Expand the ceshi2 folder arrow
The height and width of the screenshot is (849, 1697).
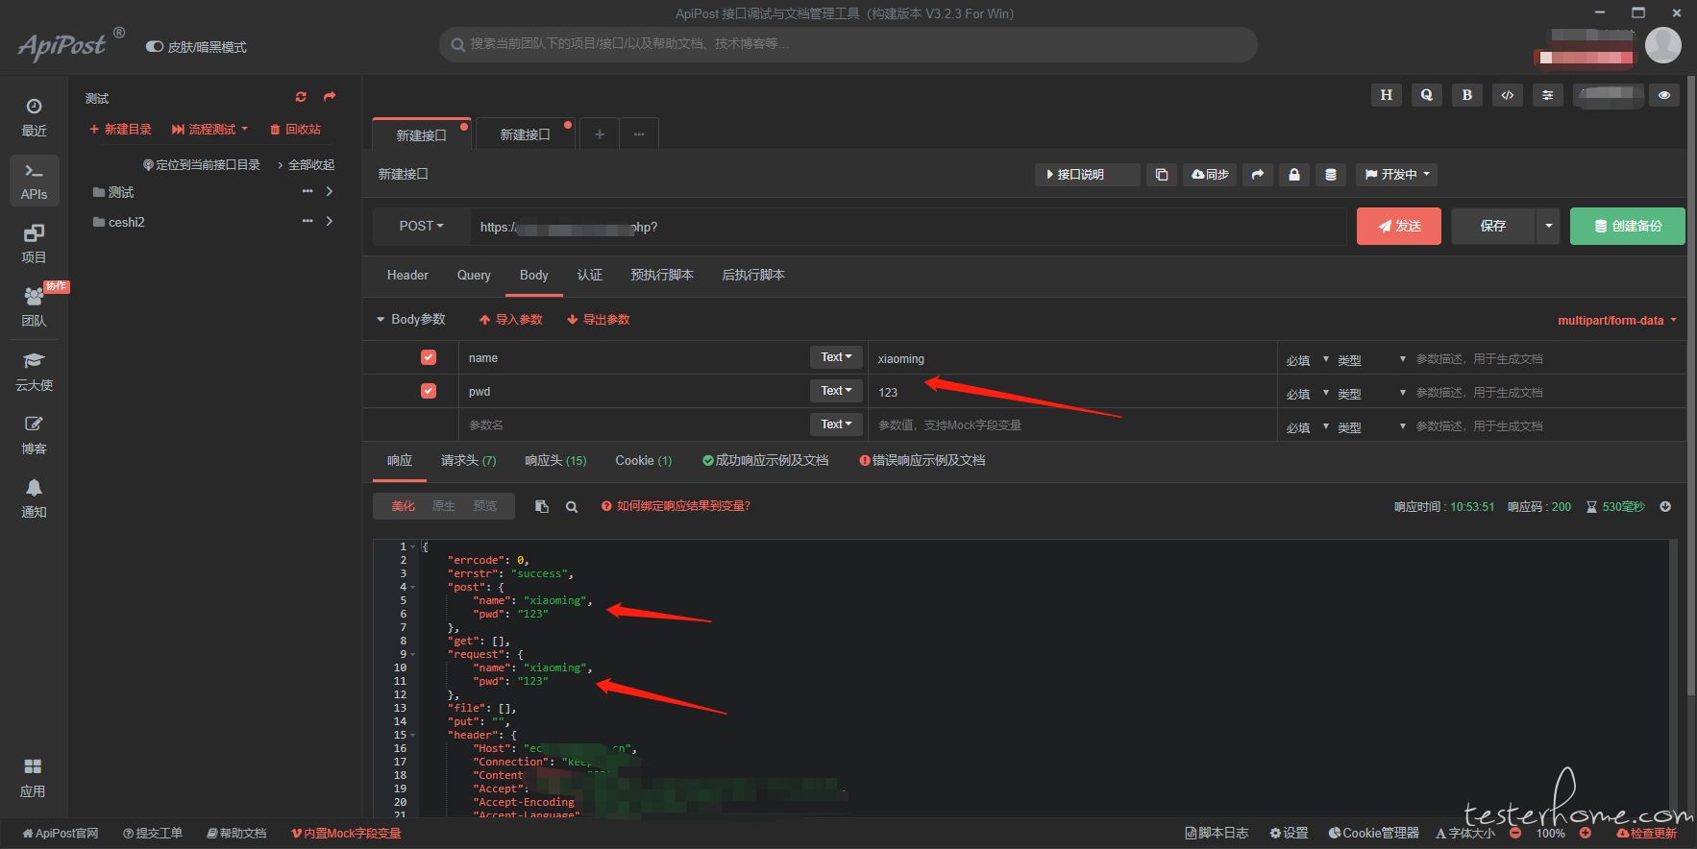click(x=330, y=222)
